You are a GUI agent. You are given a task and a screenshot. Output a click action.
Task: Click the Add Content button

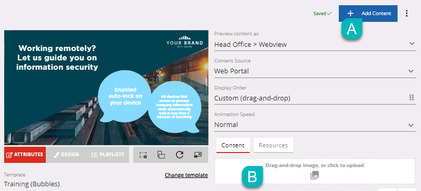368,14
